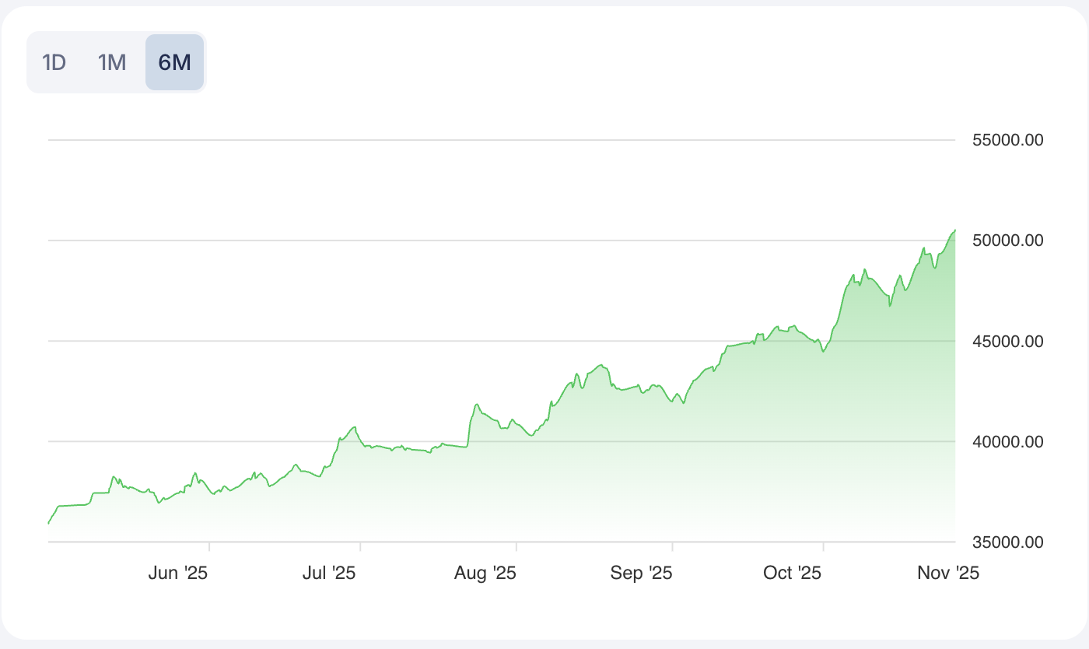Click the active 6M range button

174,62
